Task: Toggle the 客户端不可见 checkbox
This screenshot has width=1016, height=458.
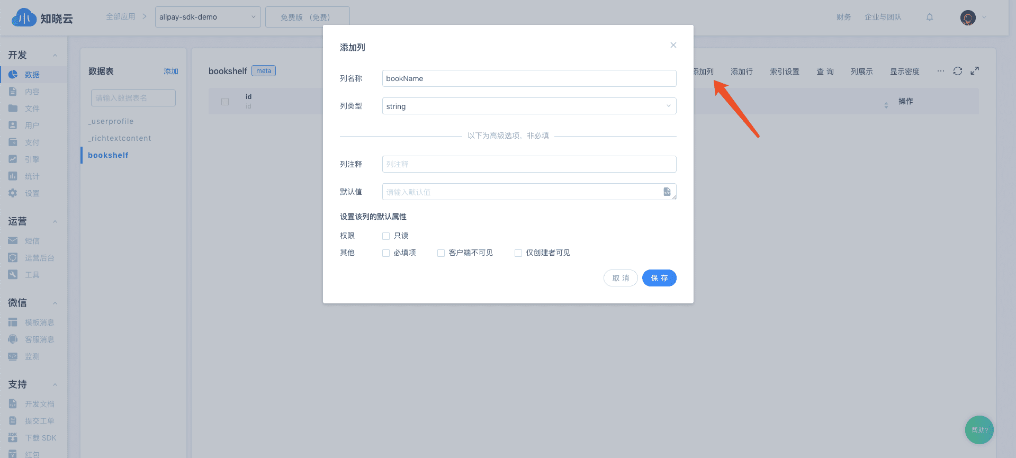Action: pos(441,253)
